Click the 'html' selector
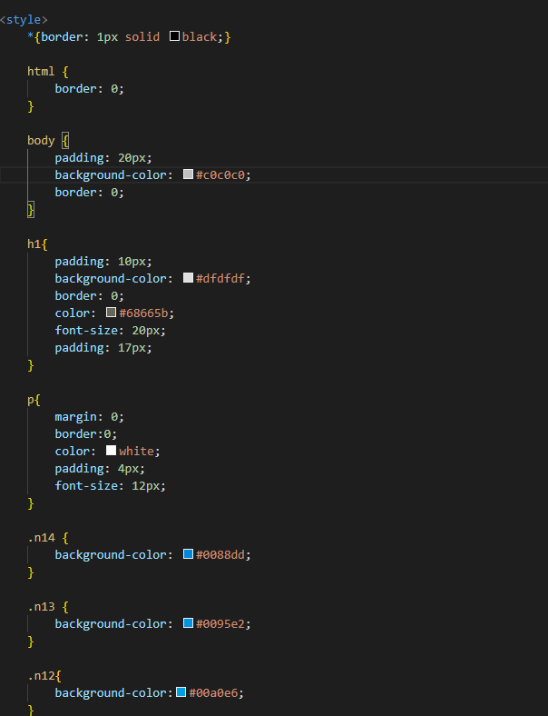The height and width of the screenshot is (716, 548). point(41,71)
